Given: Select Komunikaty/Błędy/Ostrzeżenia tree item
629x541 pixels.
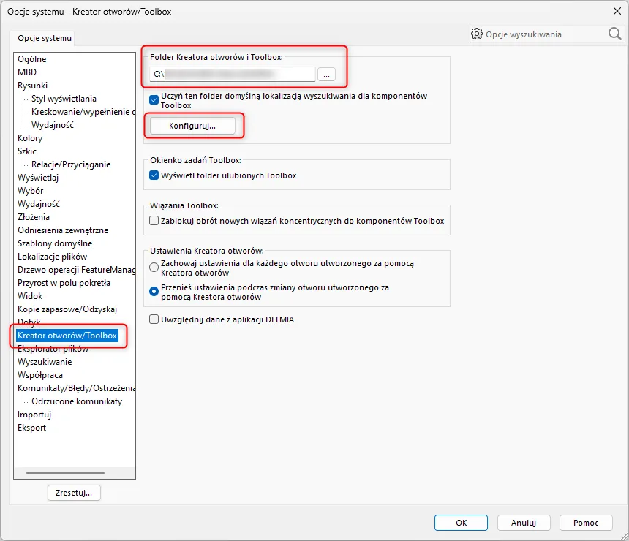Looking at the screenshot, I should click(76, 388).
